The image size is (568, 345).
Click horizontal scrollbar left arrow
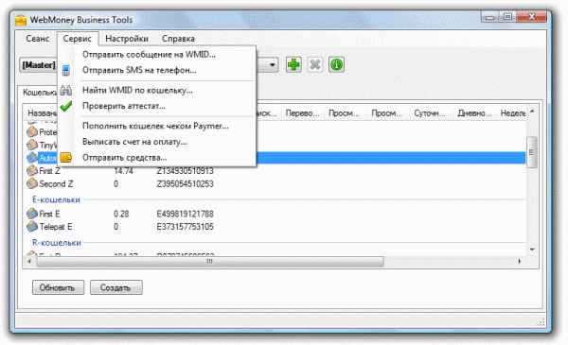pyautogui.click(x=30, y=262)
